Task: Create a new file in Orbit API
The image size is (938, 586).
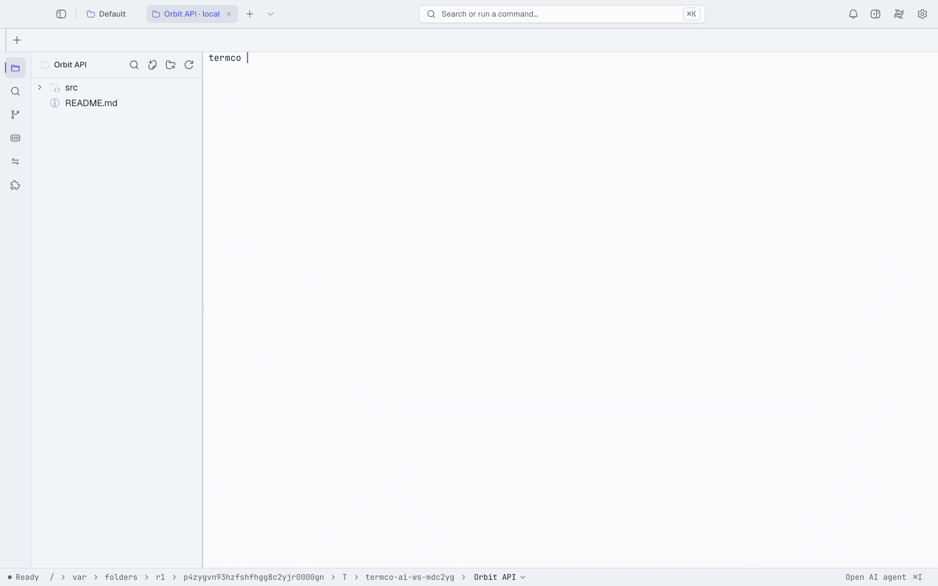Action: tap(152, 65)
